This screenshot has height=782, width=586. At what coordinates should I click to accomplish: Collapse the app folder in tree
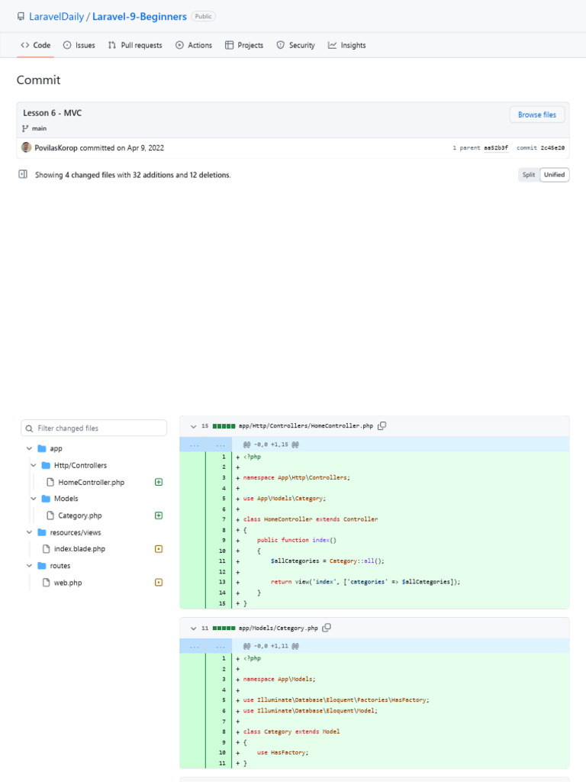point(30,449)
